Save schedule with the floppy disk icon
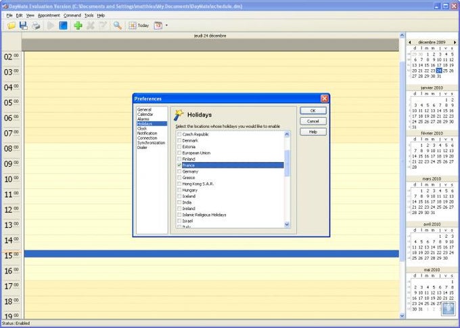460x328 pixels. click(24, 26)
